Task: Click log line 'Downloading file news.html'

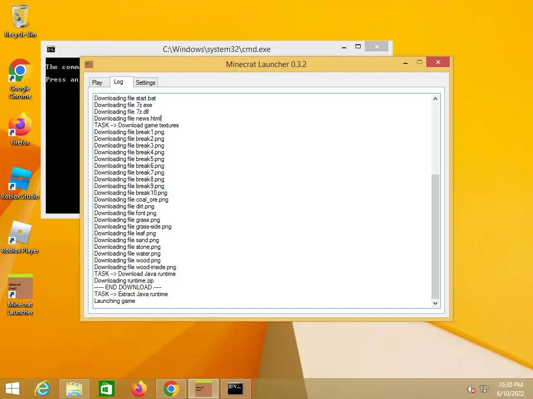Action: click(x=128, y=118)
